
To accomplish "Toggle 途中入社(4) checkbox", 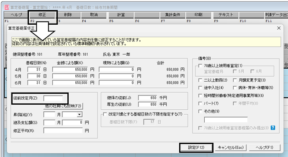I will [x=200, y=88].
